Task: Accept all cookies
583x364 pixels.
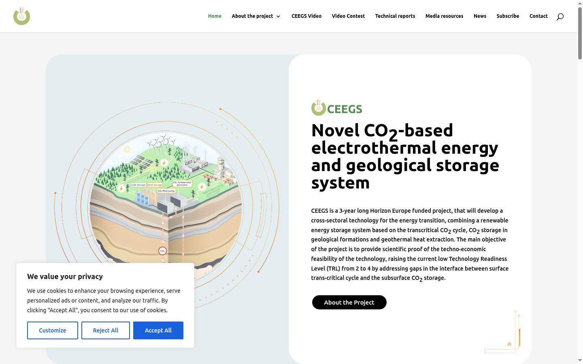Action: [158, 330]
